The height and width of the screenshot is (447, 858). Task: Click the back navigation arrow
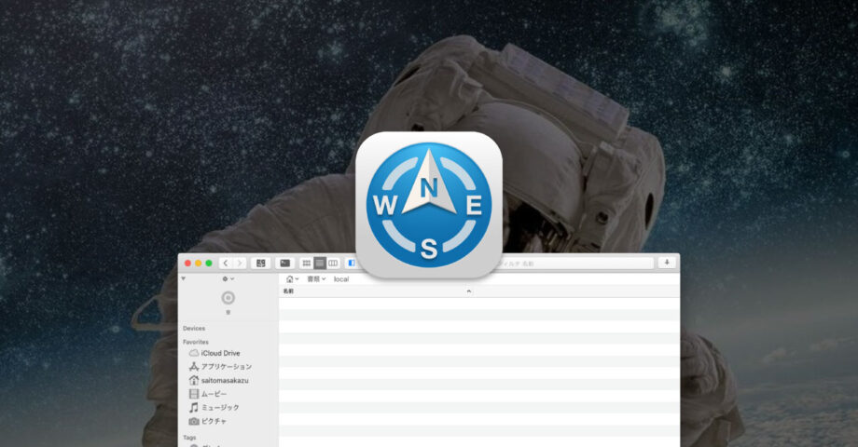coord(225,264)
